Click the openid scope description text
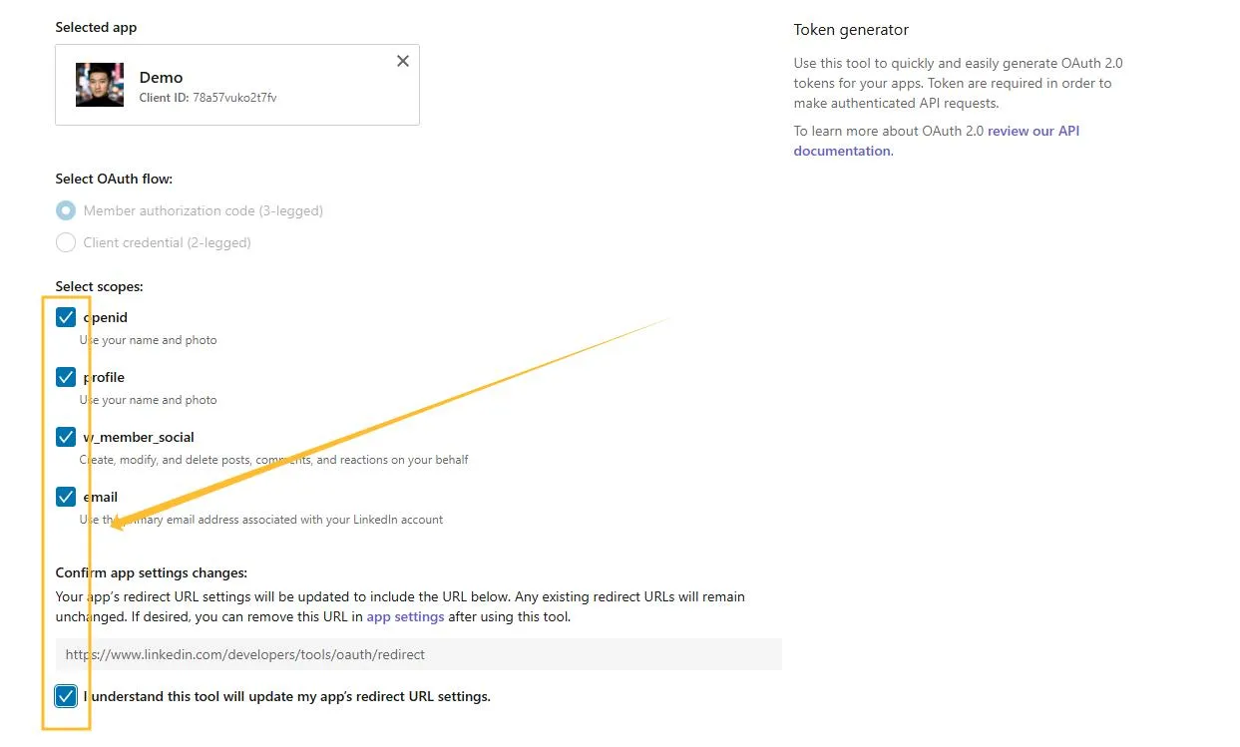Image resolution: width=1240 pixels, height=747 pixels. (x=148, y=339)
